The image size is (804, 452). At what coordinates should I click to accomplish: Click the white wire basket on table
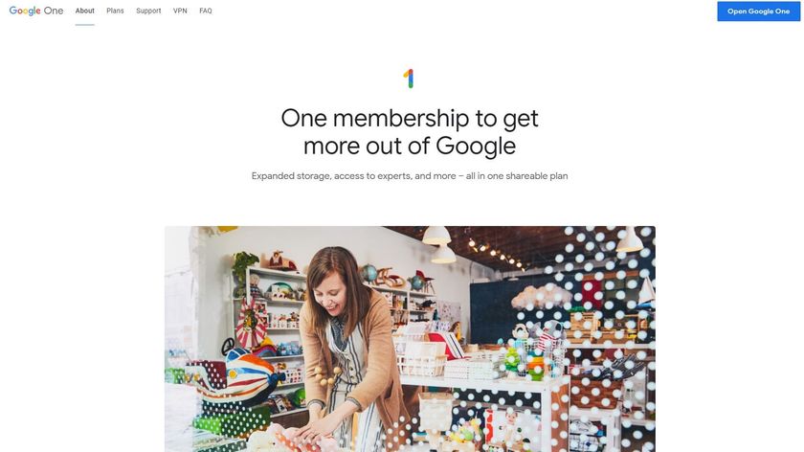[421, 358]
